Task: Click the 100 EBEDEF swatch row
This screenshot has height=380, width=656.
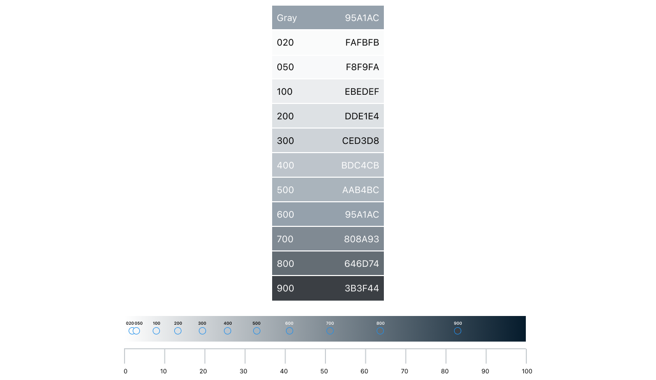Action: click(328, 91)
